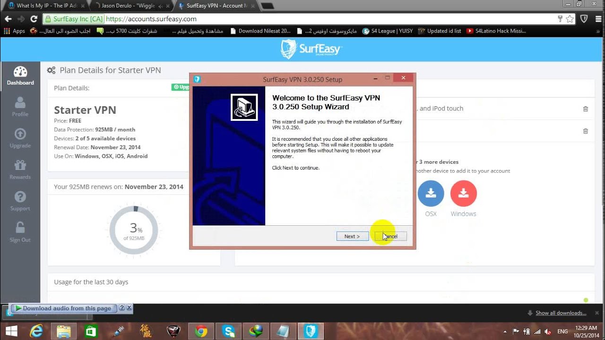Viewport: 605px width, 340px height.
Task: Open S4 League YUISY bookmark
Action: pyautogui.click(x=388, y=31)
